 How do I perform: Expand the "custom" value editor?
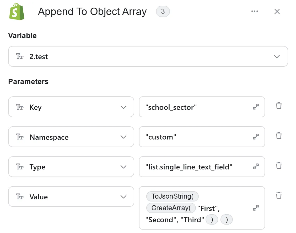click(256, 137)
